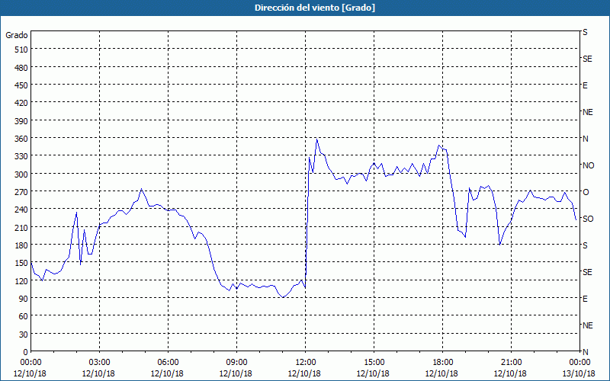Select the SE compass label near 135 degrees
Viewport: 610px width, 381px height.
(x=587, y=272)
